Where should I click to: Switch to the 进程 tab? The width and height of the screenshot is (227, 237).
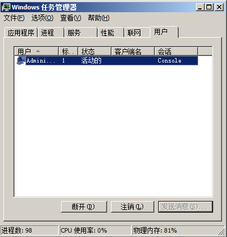tap(51, 33)
